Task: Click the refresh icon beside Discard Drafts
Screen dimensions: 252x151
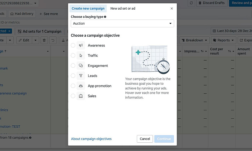Action: click(191, 3)
